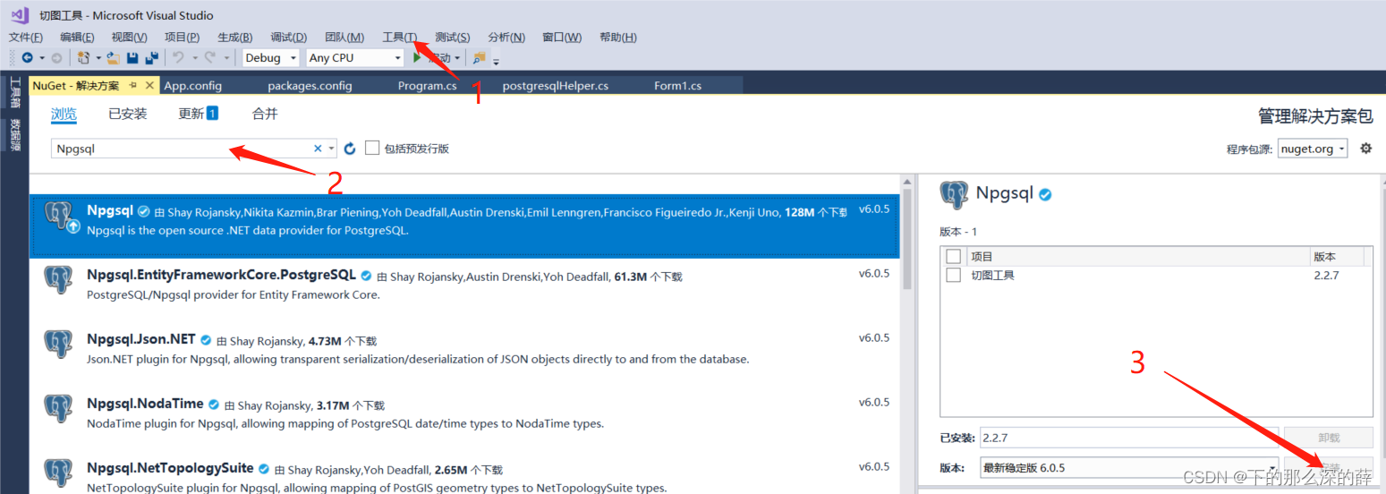
Task: Click the Find in Files toolbar icon
Action: 480,58
